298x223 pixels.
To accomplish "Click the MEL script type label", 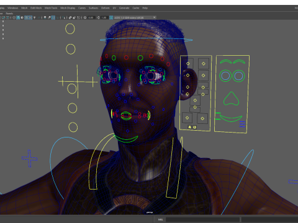I will pos(160,219).
